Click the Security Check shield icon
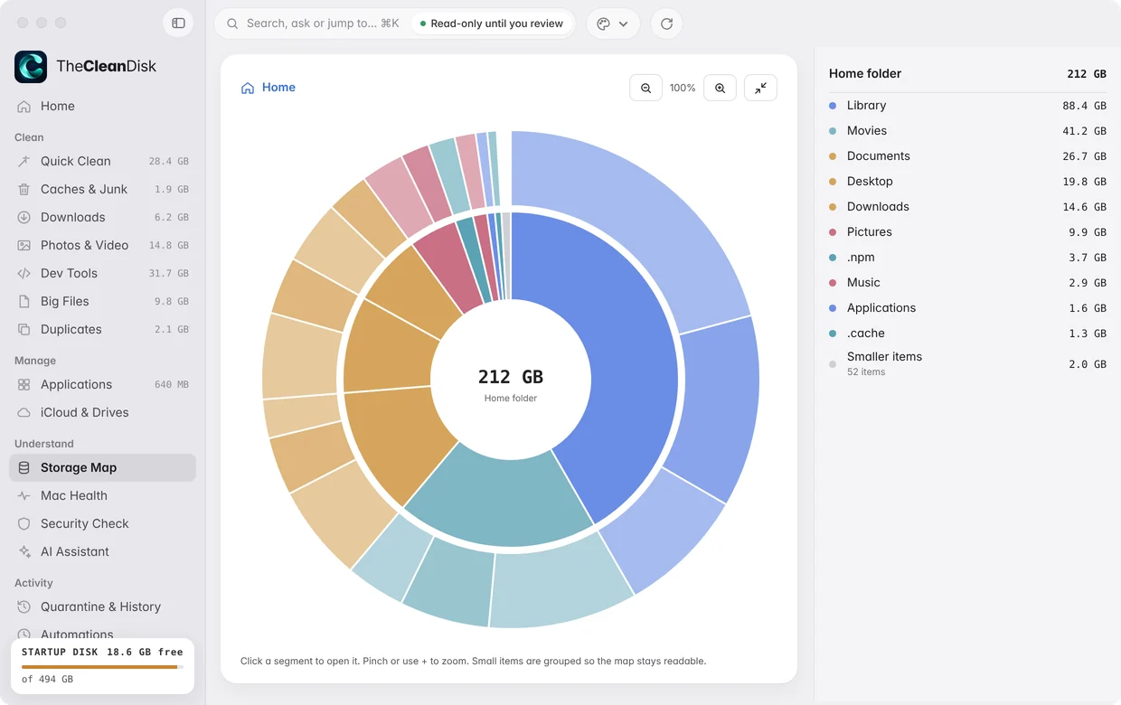This screenshot has width=1121, height=705. click(x=24, y=523)
